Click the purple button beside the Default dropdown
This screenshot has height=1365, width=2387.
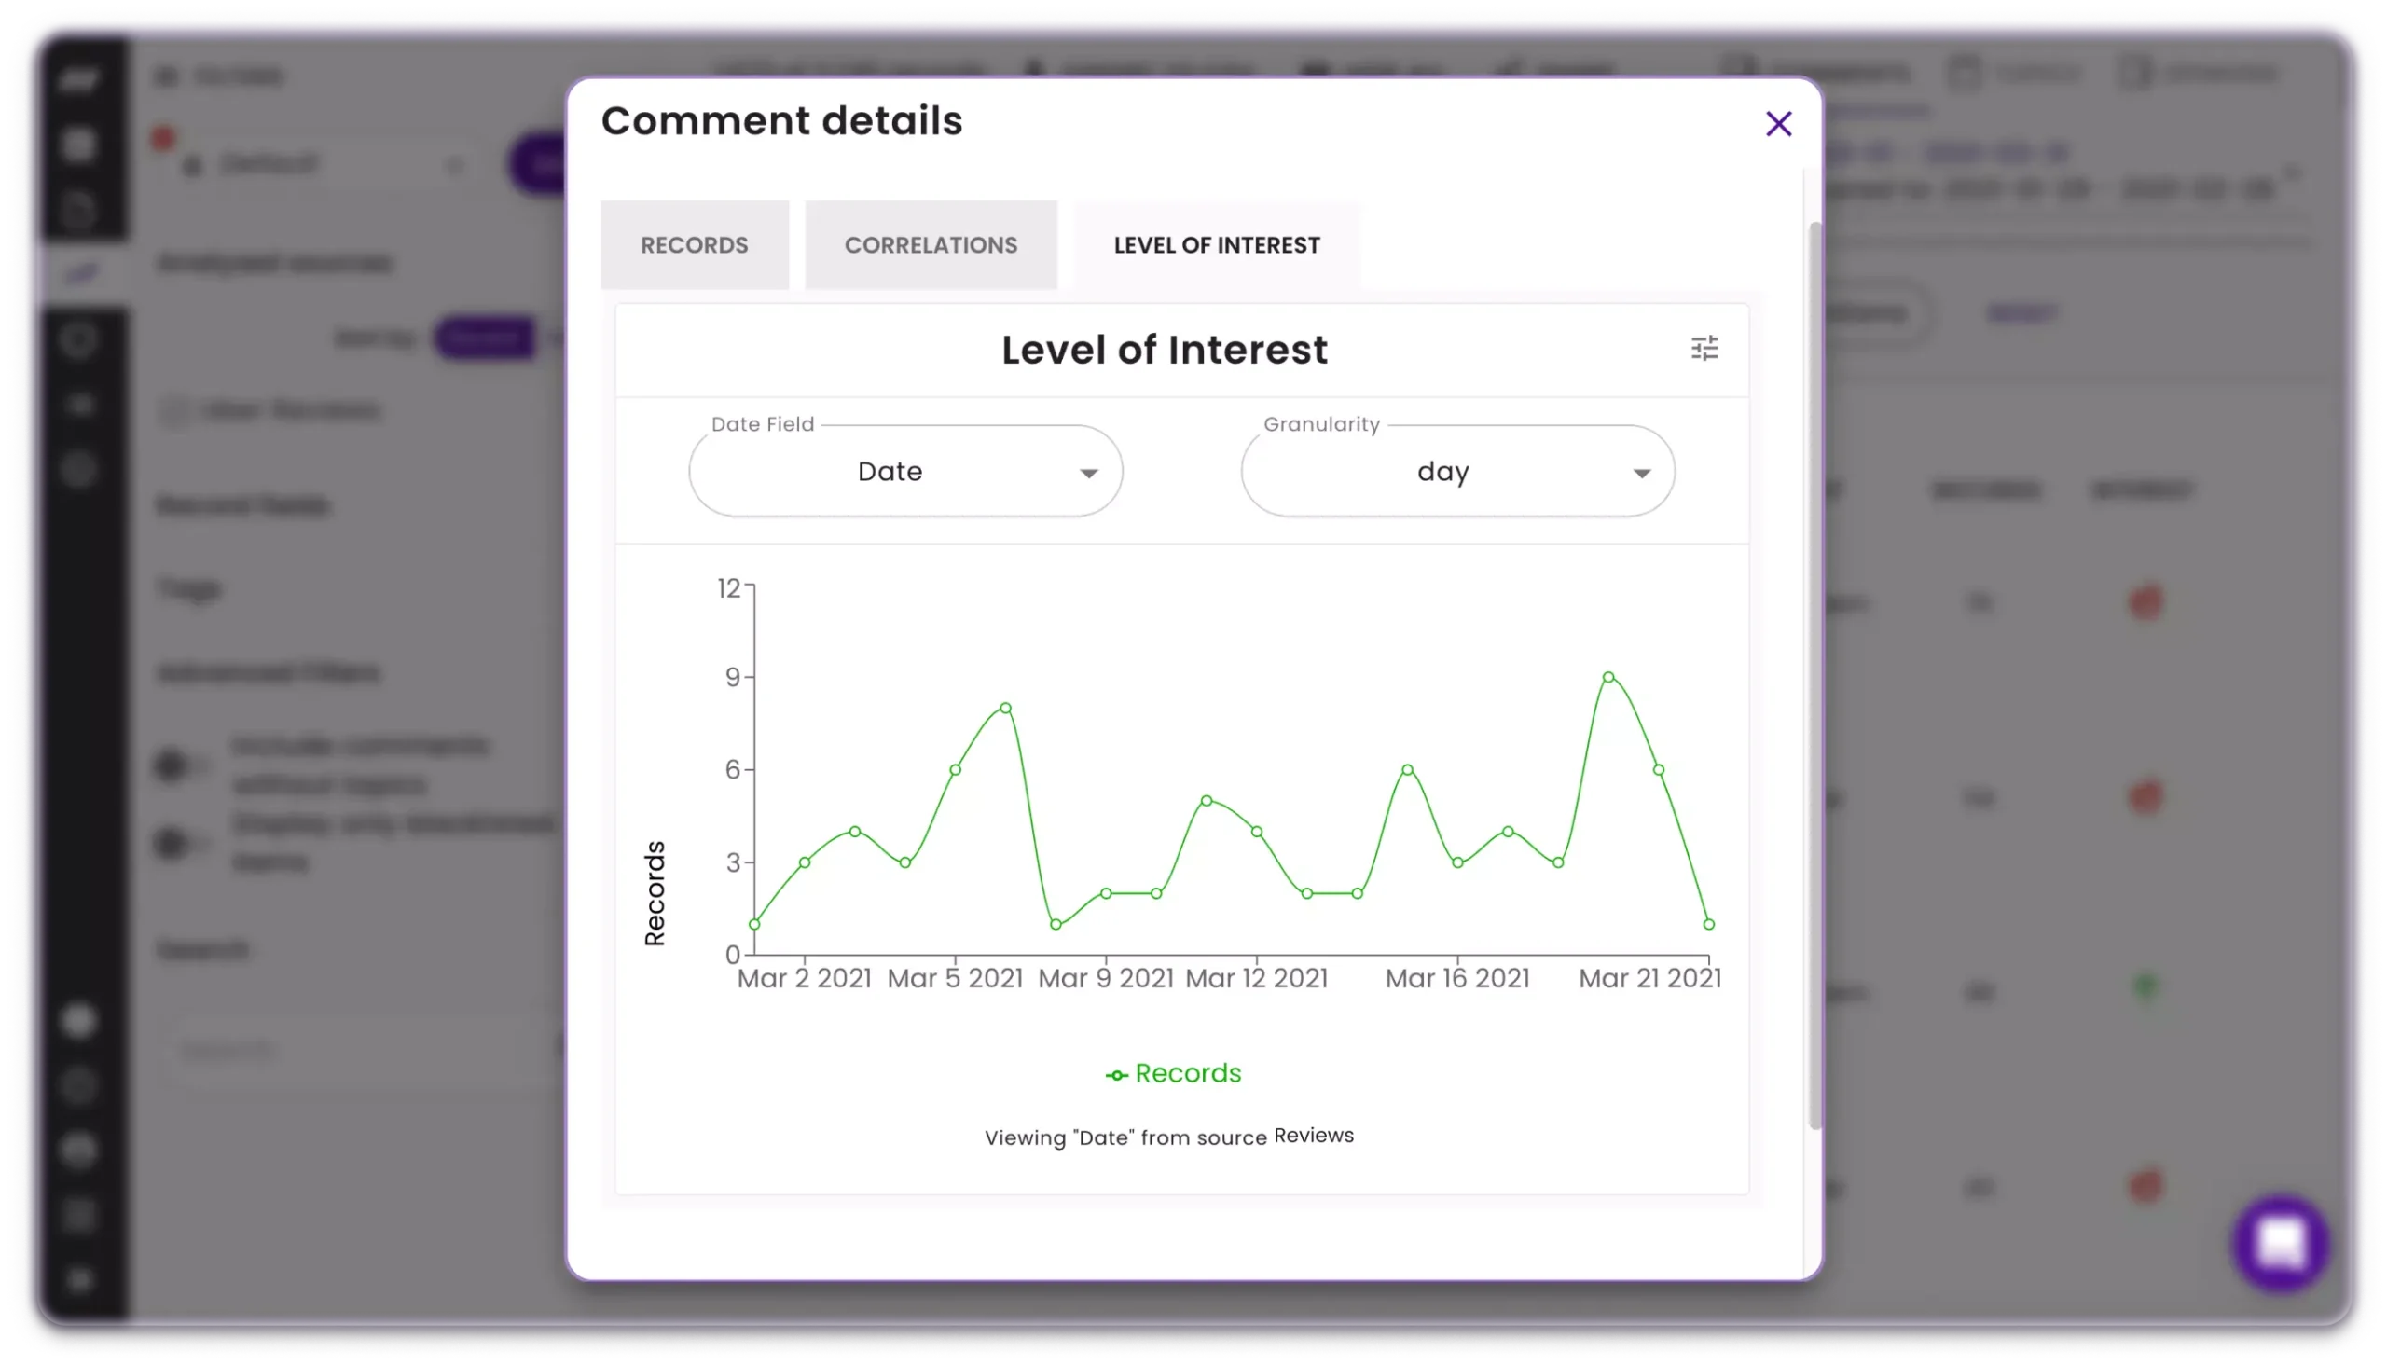pos(542,164)
